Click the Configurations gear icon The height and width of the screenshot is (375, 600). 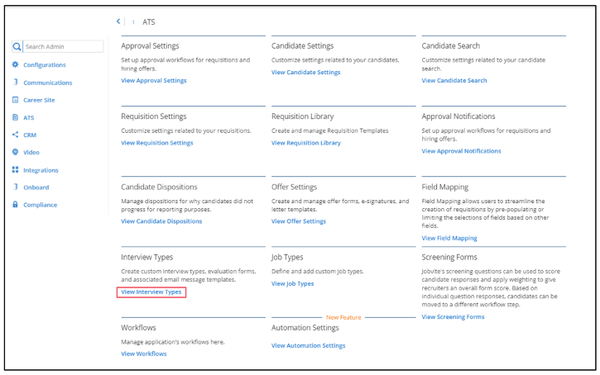pyautogui.click(x=16, y=64)
